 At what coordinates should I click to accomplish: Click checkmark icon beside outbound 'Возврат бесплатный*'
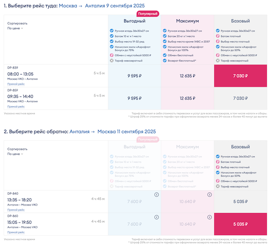[x=165, y=60]
